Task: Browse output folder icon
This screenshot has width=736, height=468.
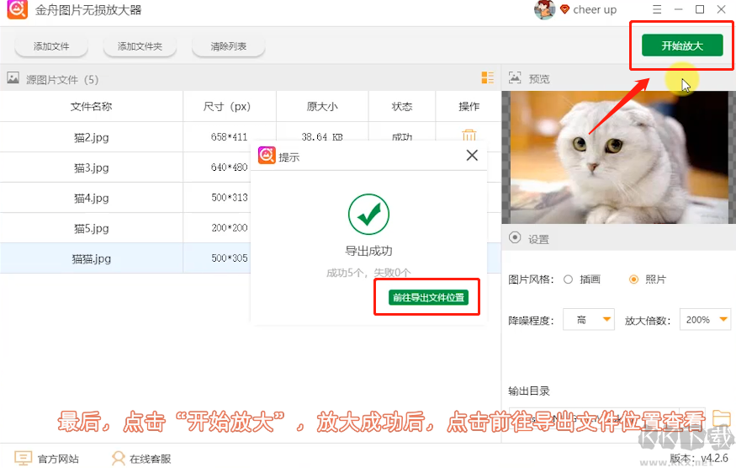Action: [722, 417]
